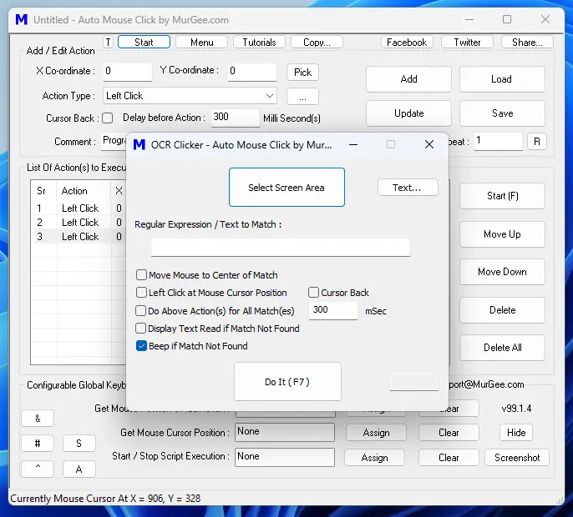Click the S button
Image resolution: width=573 pixels, height=517 pixels.
(x=79, y=444)
